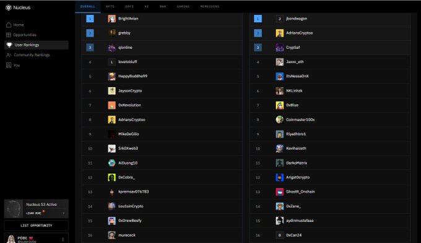Click Learn More on Nucleus S3 card
The image size is (421, 243).
point(34,213)
